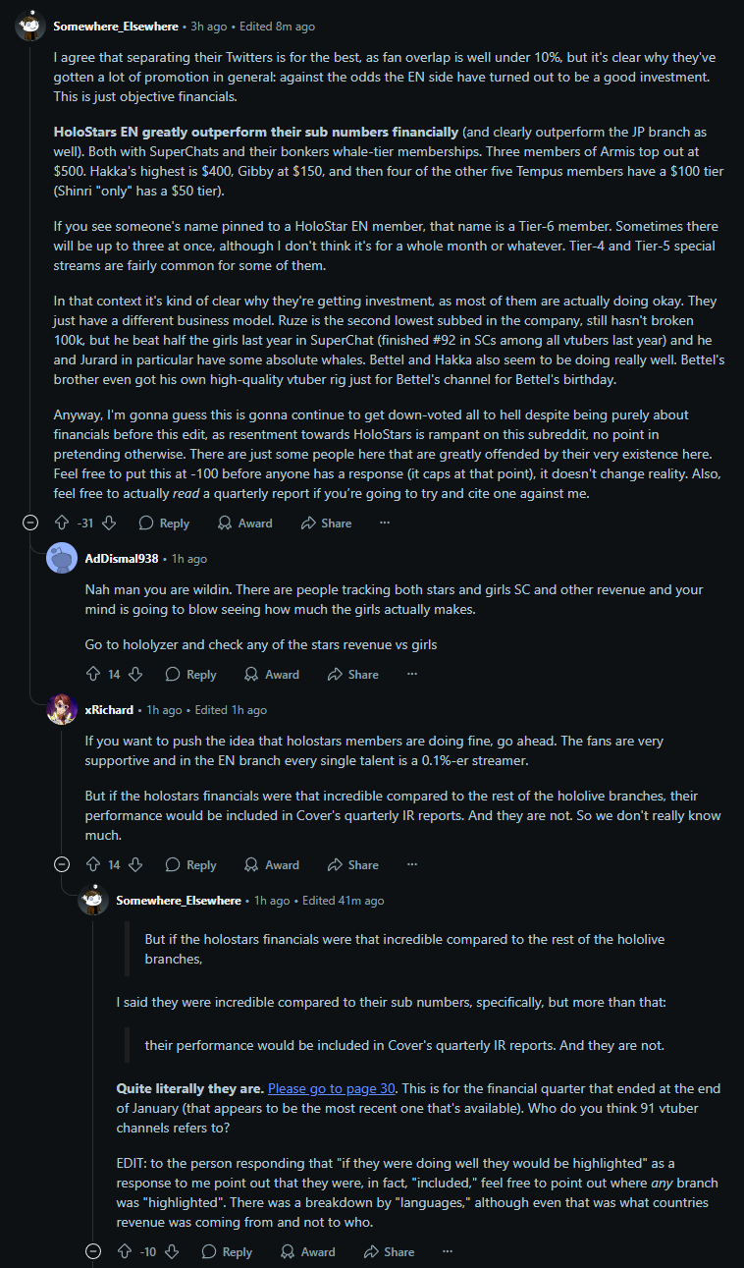
Task: Open more options on AdDismal938's comment
Action: coord(412,675)
